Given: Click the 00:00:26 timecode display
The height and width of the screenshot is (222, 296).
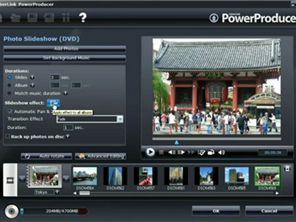Looking at the screenshot, I should (273, 153).
